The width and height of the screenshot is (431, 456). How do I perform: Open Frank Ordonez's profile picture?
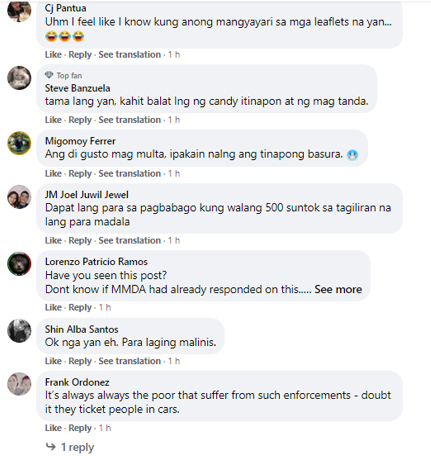pos(19,384)
